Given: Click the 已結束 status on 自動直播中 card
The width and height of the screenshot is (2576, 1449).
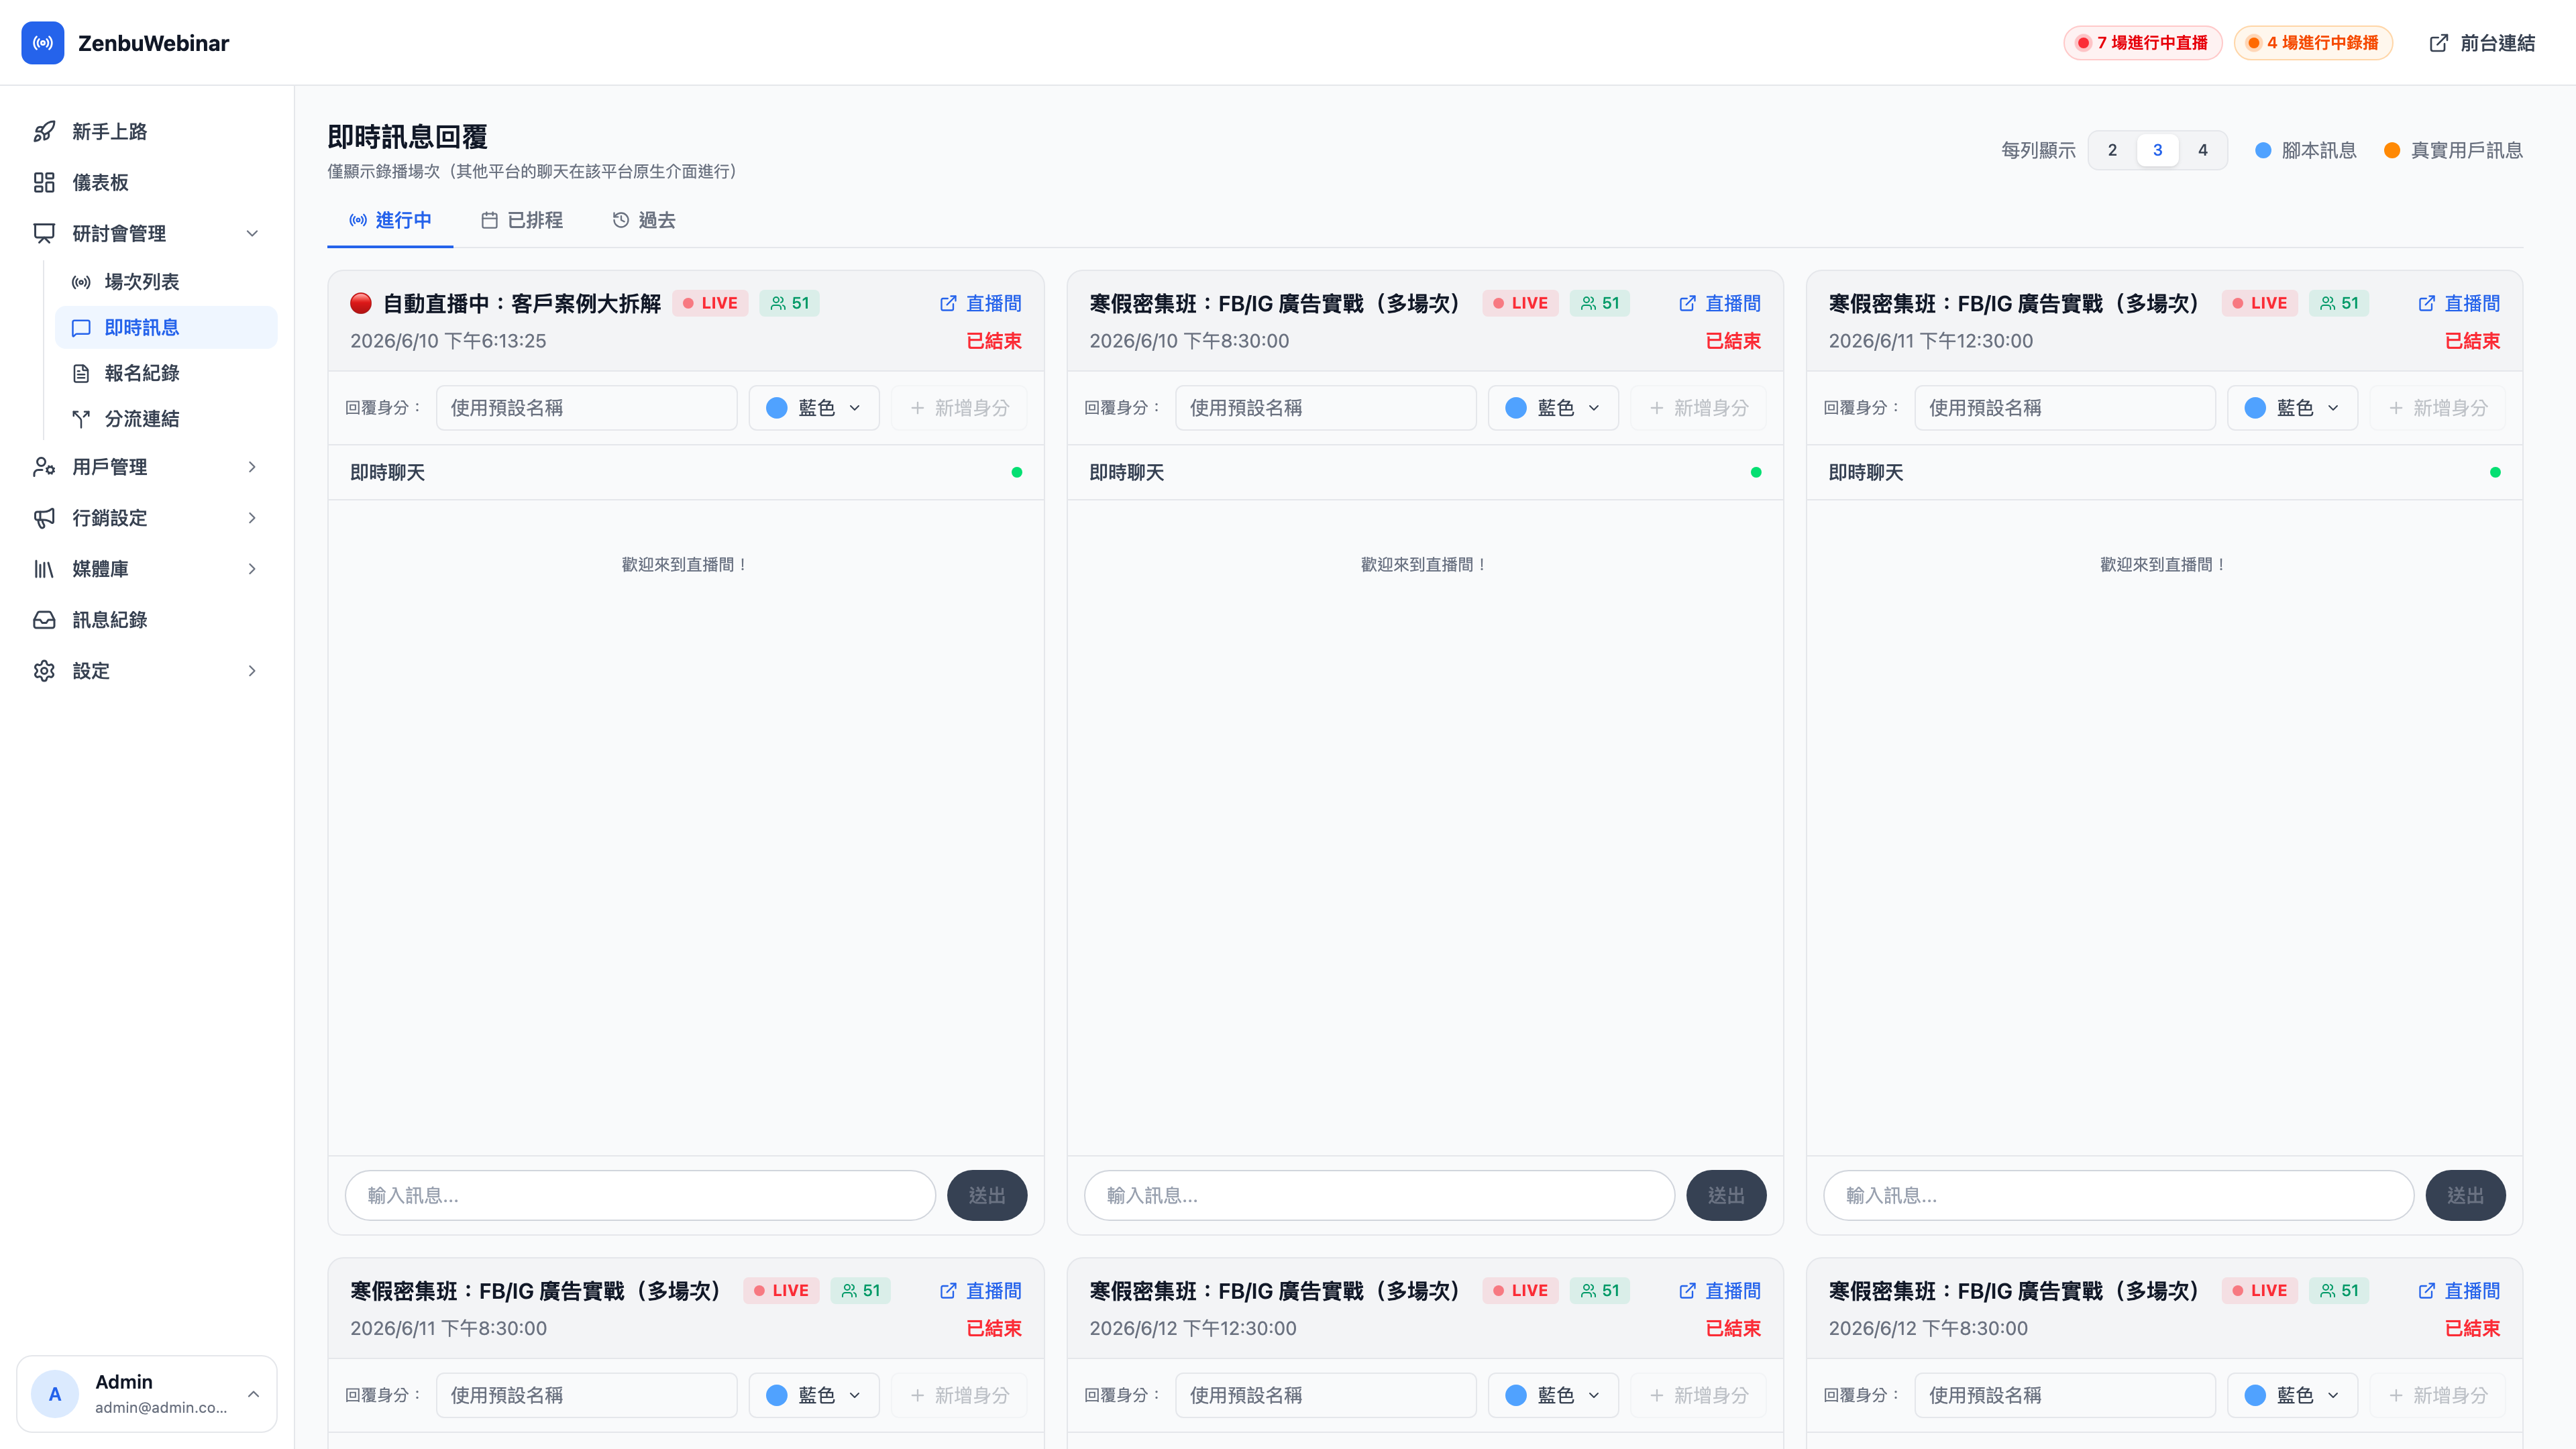Looking at the screenshot, I should pos(994,341).
